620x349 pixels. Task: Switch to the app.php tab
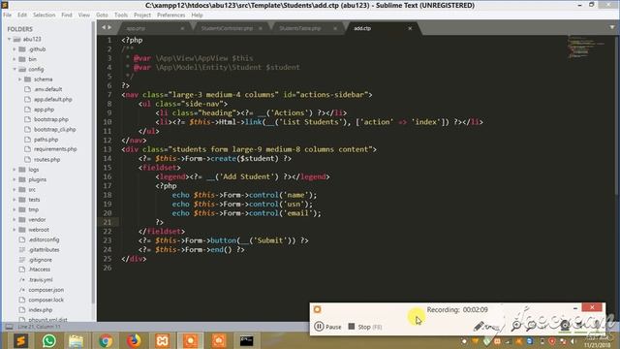(x=136, y=28)
